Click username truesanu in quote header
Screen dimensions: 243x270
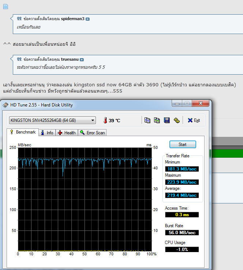click(70, 59)
